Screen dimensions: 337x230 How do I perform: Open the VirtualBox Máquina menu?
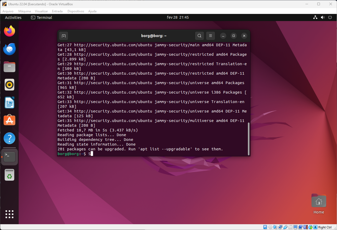click(24, 11)
